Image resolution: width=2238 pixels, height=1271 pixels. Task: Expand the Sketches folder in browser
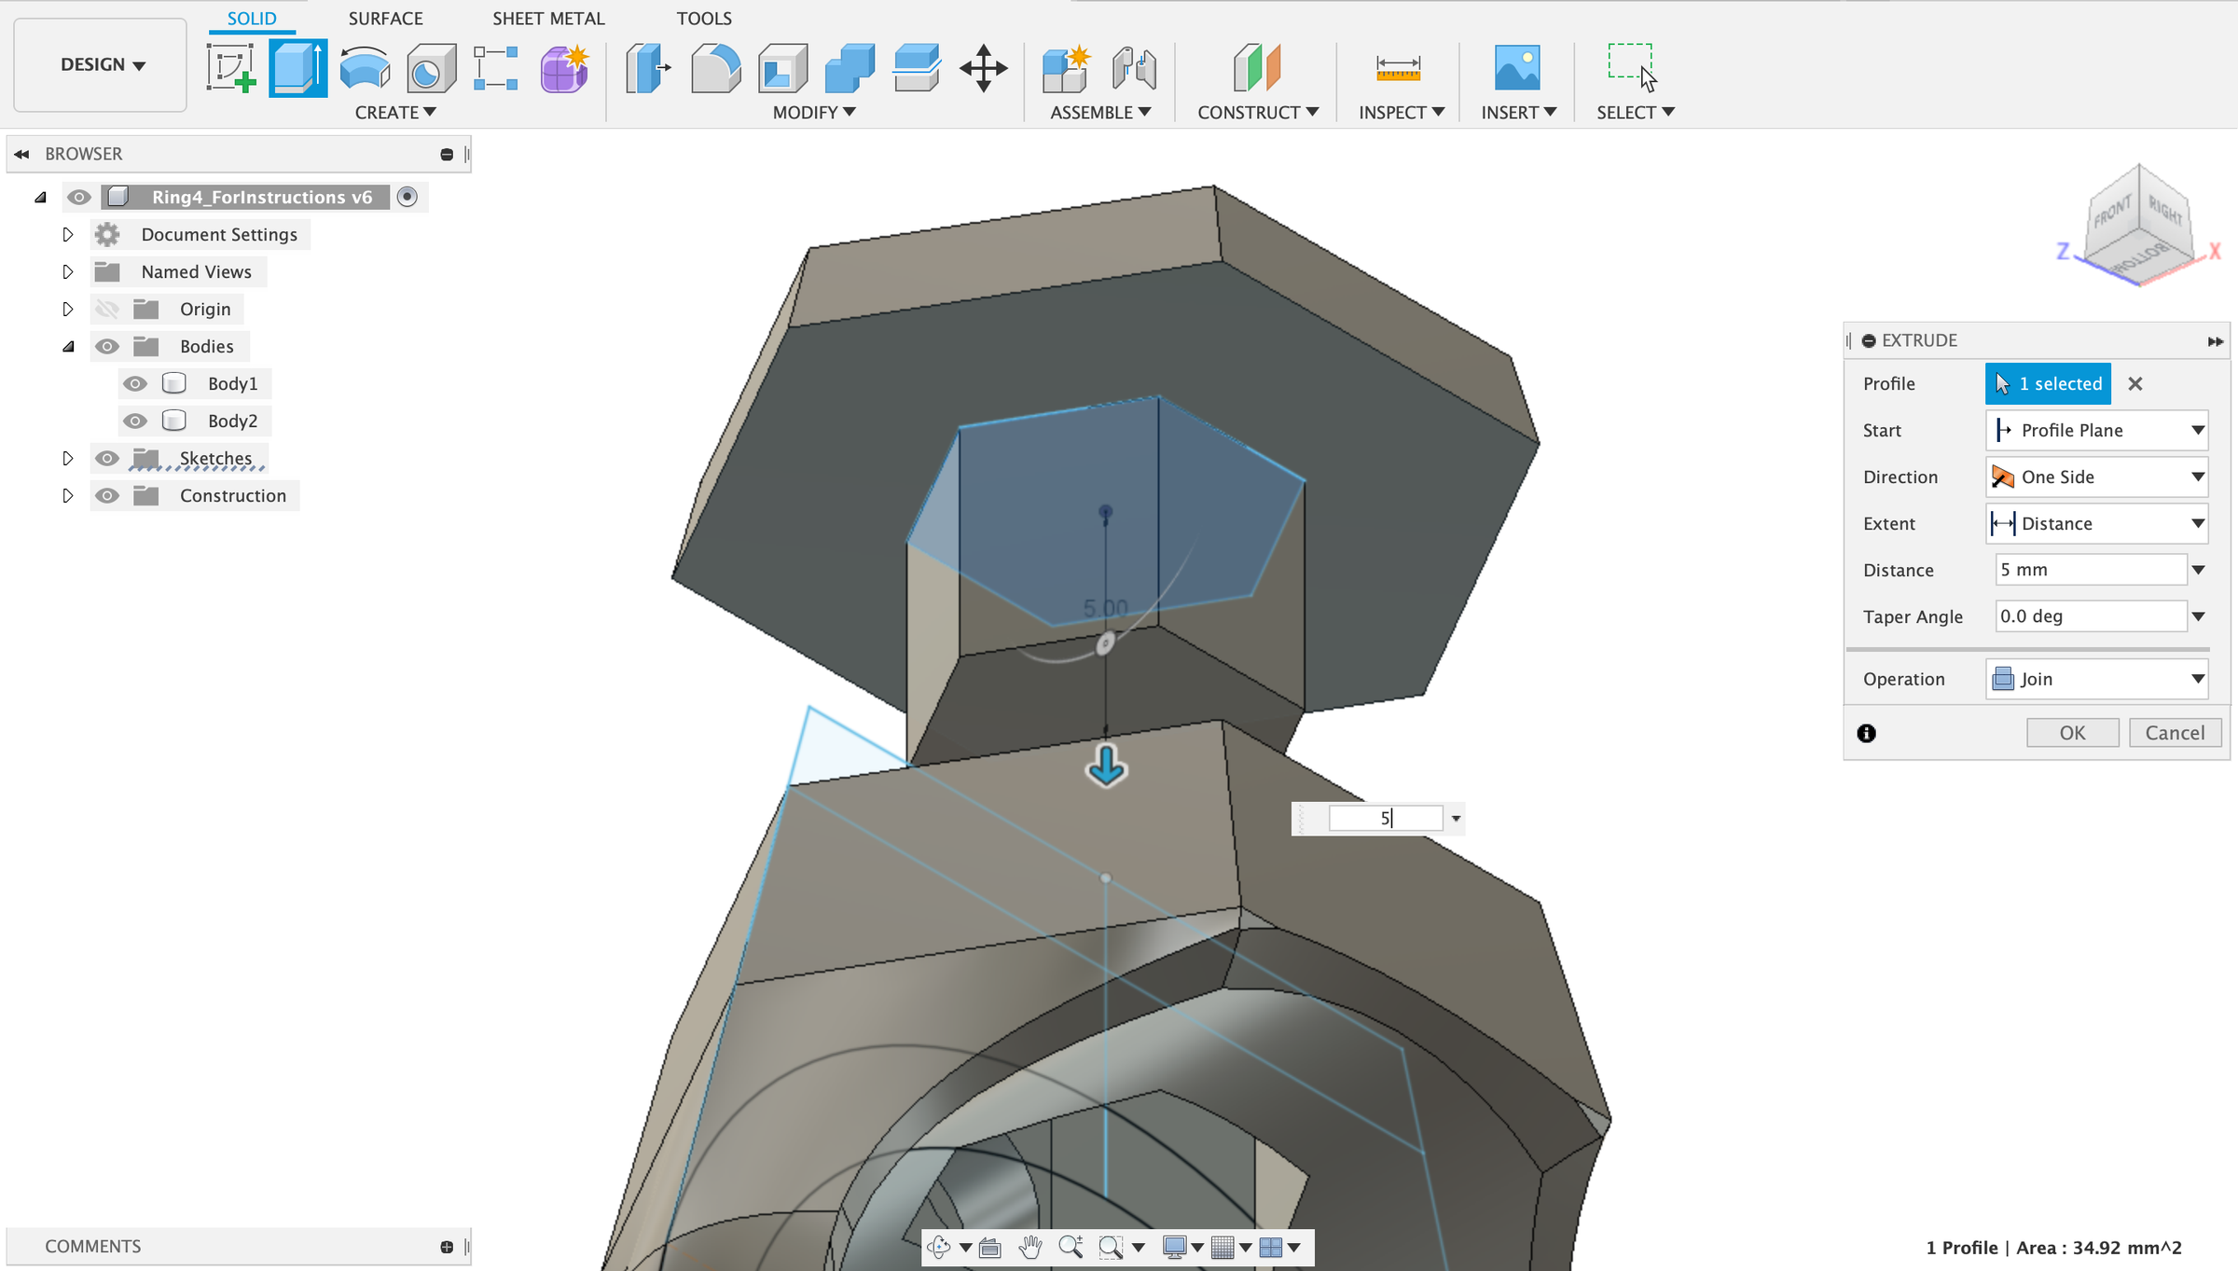[x=67, y=458]
